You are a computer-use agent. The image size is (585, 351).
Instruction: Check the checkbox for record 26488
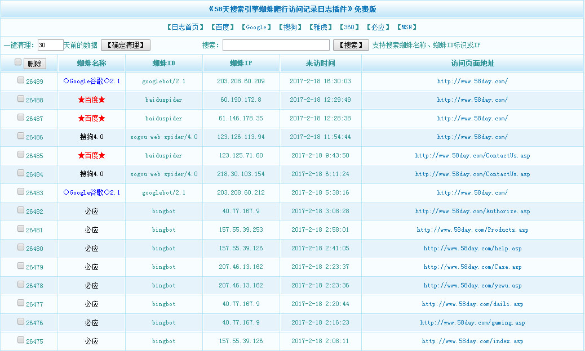tap(21, 98)
